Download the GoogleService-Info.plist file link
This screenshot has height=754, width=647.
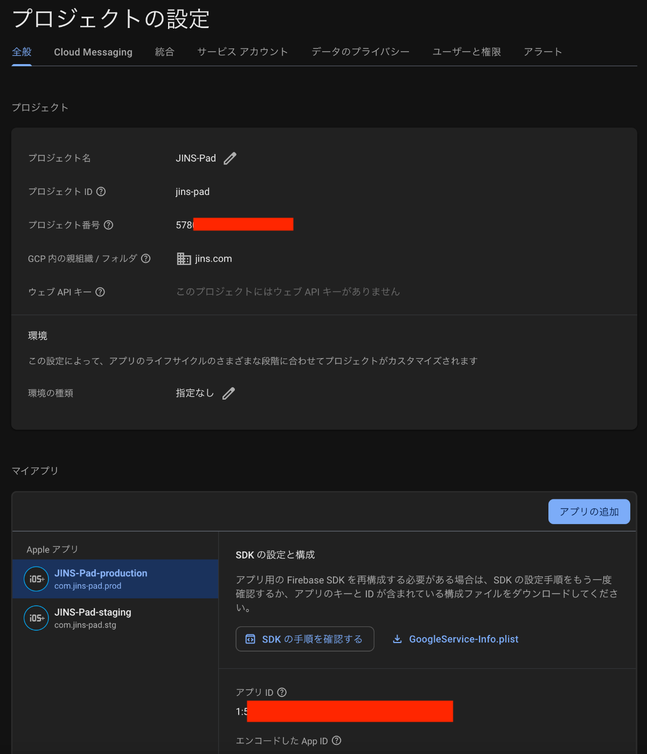point(463,639)
